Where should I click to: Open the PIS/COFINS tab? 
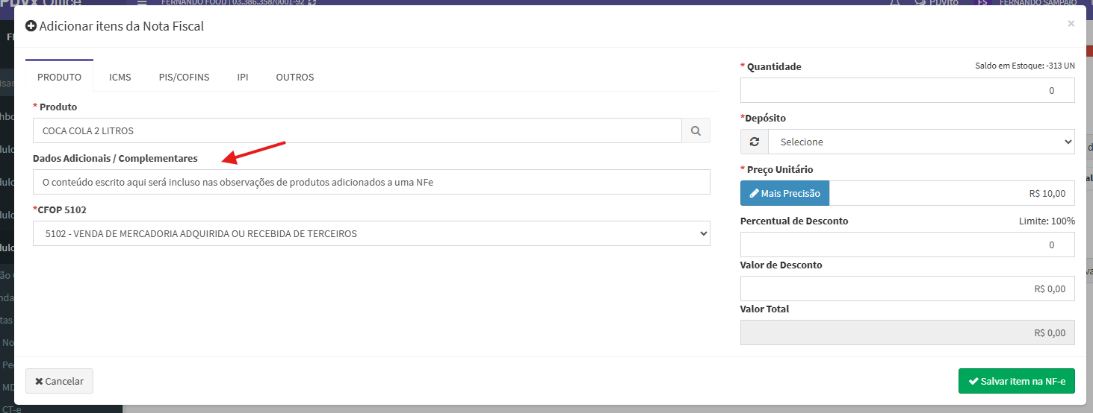[x=184, y=77]
